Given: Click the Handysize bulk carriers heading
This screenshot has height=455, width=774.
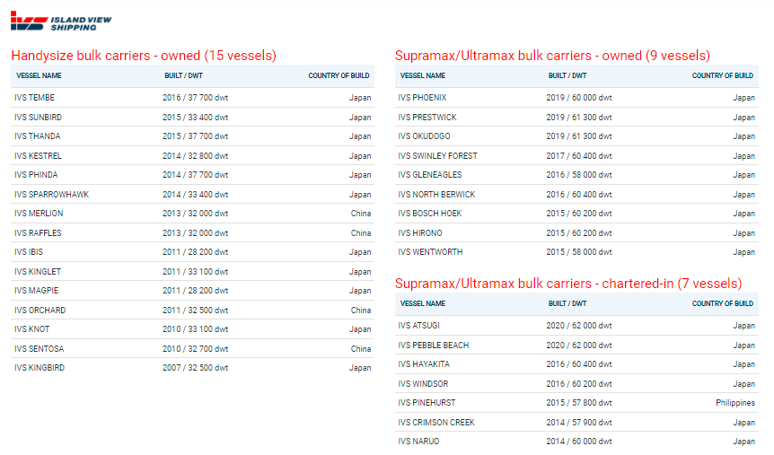Looking at the screenshot, I should (x=144, y=56).
